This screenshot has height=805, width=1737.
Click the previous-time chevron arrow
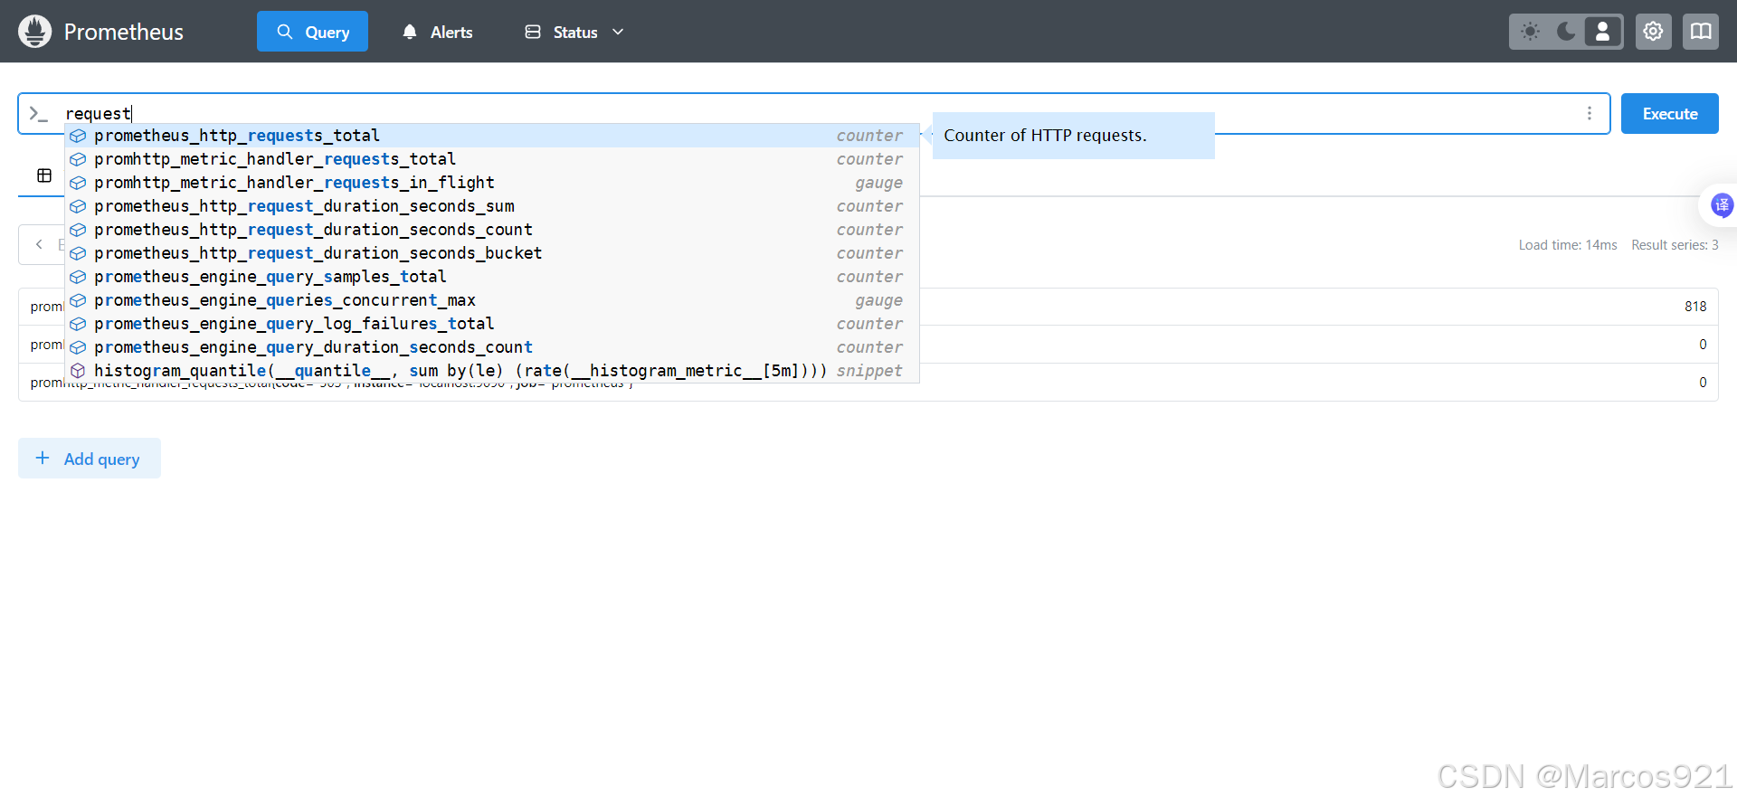pos(39,244)
